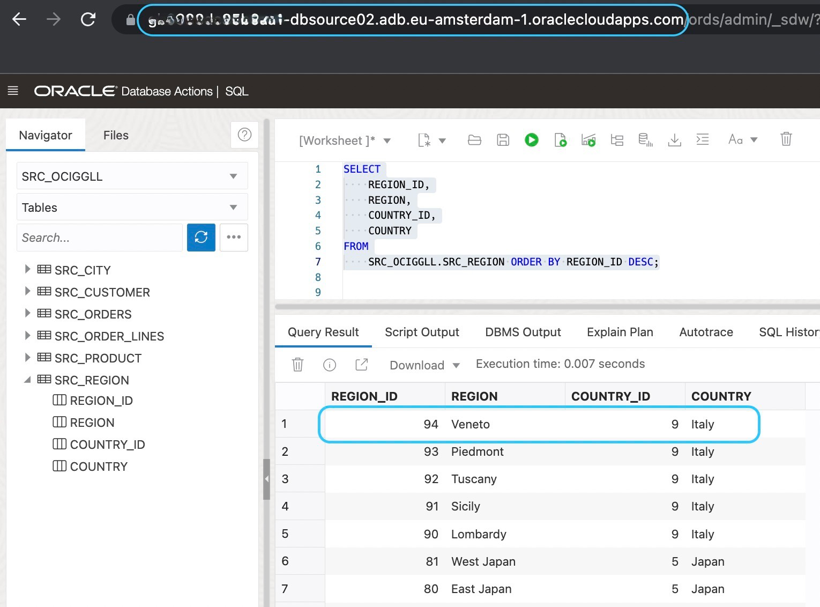Viewport: 820px width, 607px height.
Task: Click the Autotrace database icon
Action: tap(645, 140)
